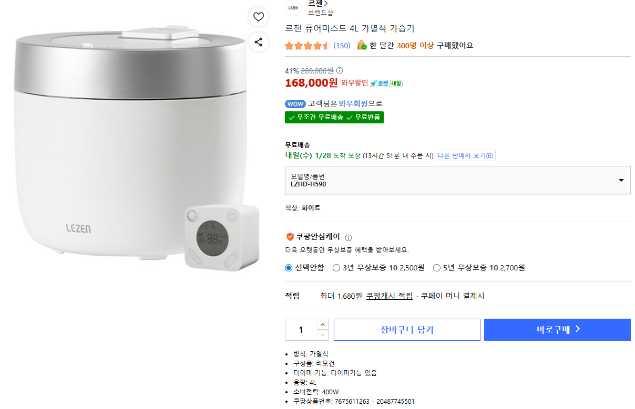
Task: Select the 3년 무상보증 radio option
Action: (x=336, y=268)
